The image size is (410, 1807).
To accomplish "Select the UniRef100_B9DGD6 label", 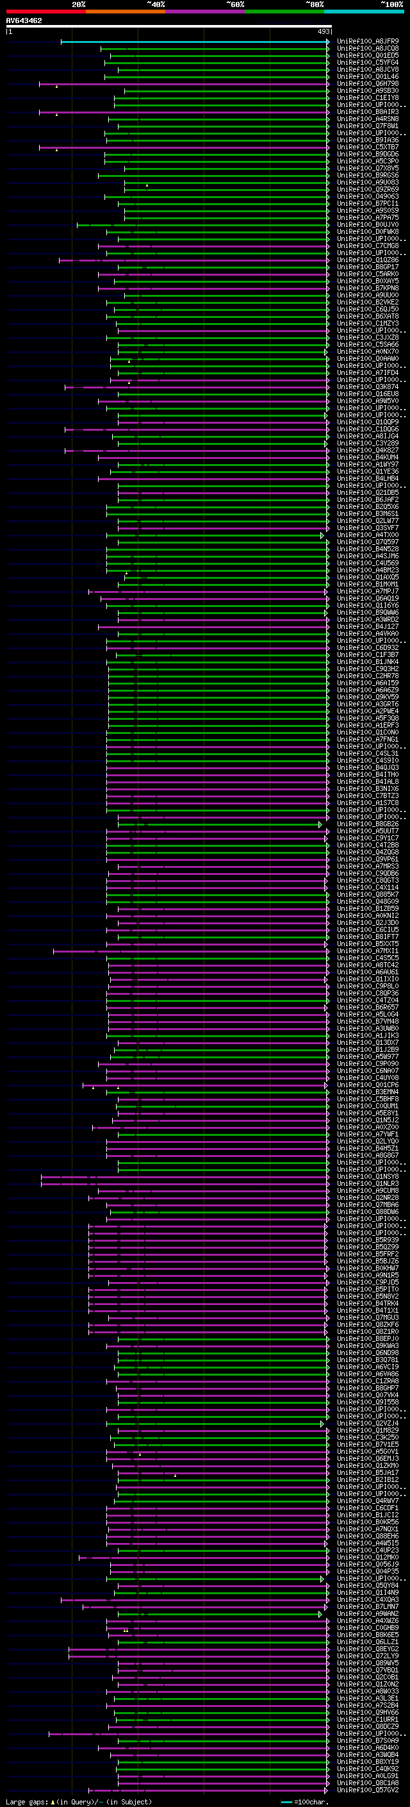I will coord(368,154).
